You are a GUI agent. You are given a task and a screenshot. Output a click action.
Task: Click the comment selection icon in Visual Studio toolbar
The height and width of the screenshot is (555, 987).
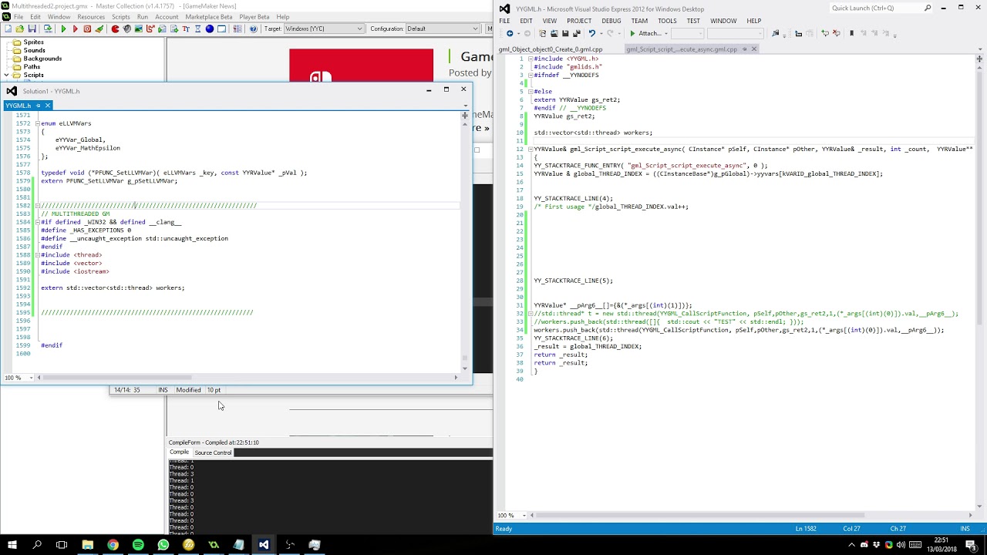pyautogui.click(x=825, y=33)
